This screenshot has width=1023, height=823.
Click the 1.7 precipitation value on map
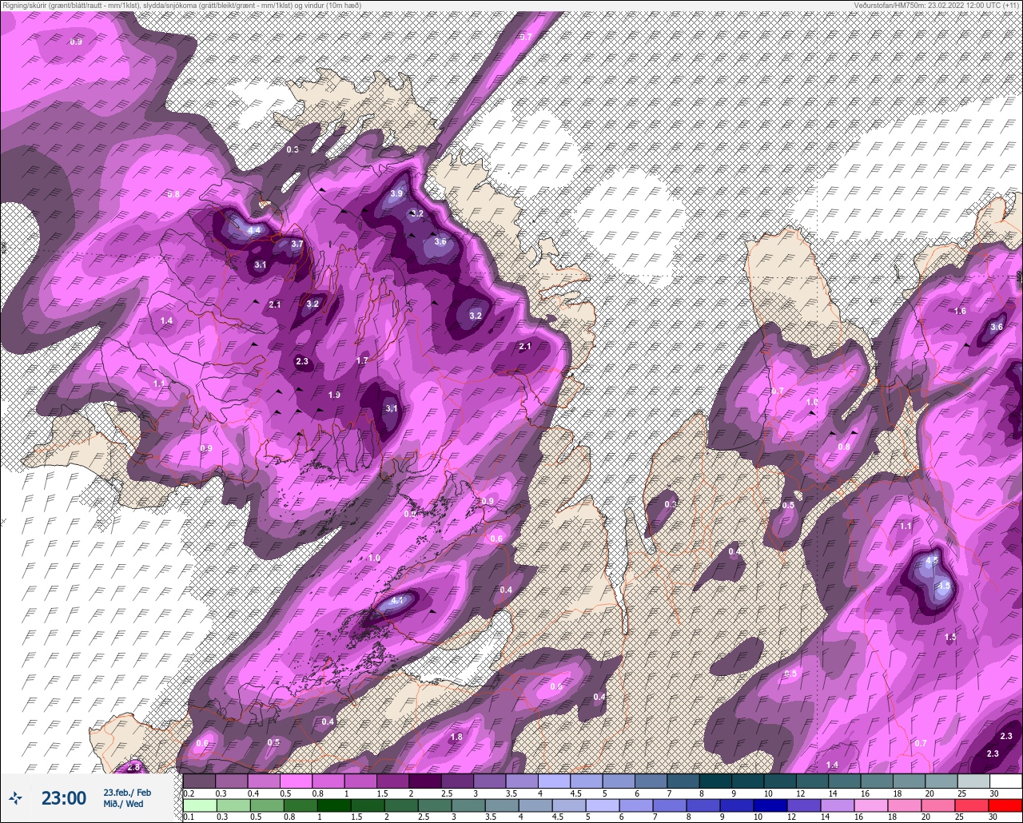coord(362,361)
